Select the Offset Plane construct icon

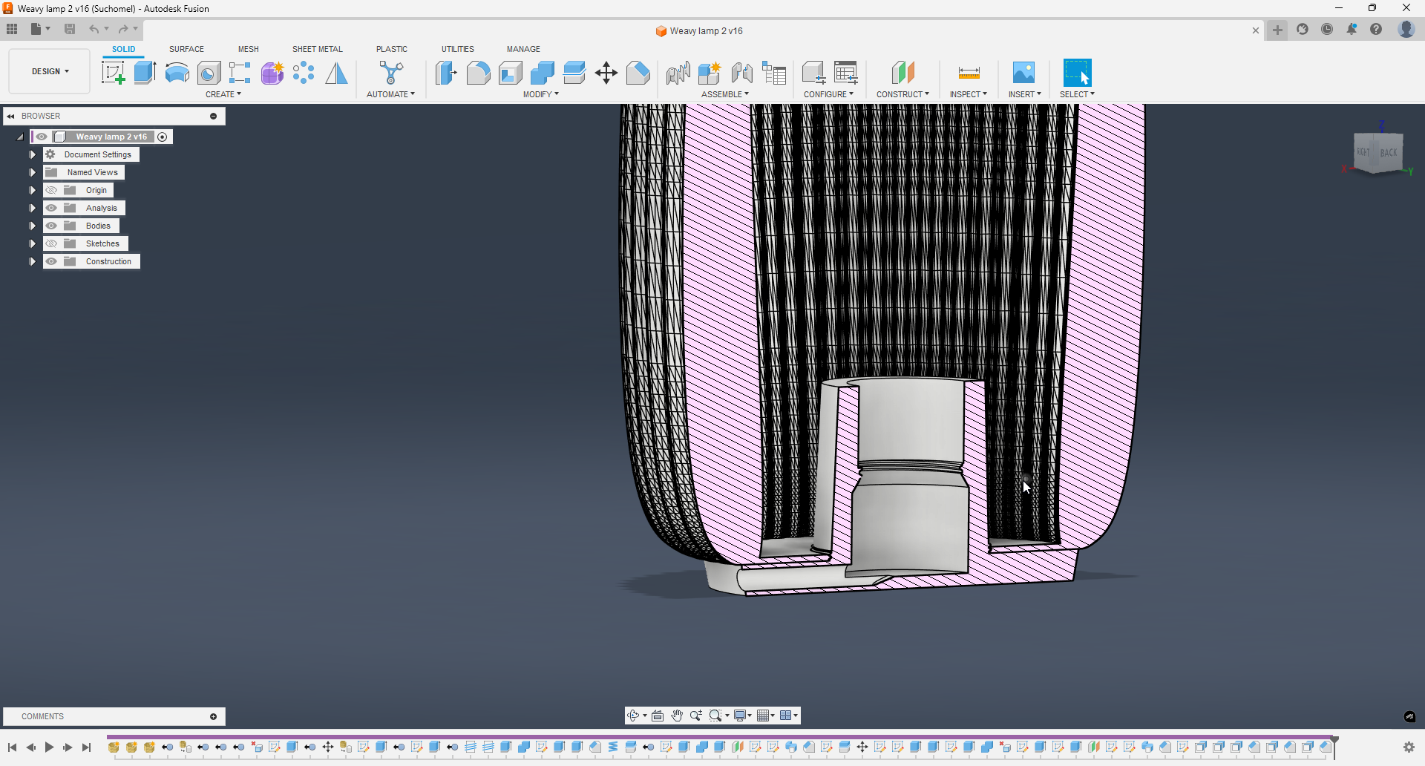tap(902, 73)
